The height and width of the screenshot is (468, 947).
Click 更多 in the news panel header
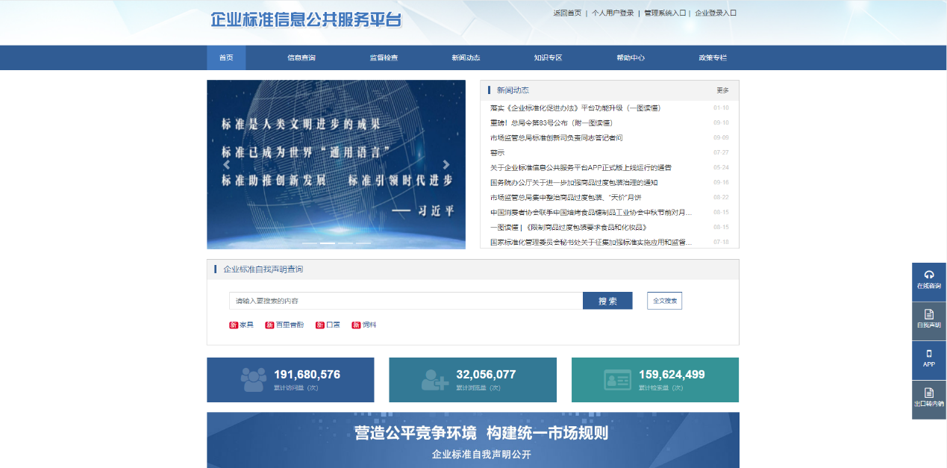coord(722,90)
